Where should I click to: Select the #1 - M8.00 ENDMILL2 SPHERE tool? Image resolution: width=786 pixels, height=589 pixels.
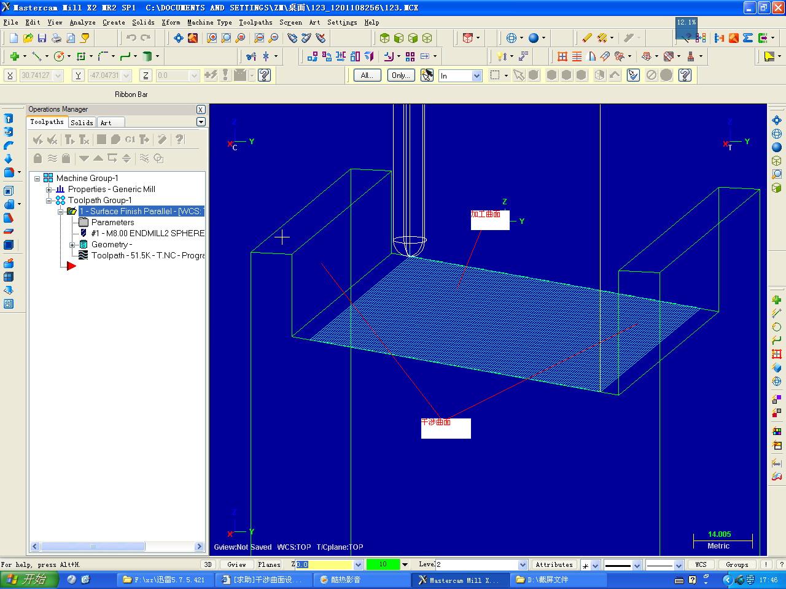pos(147,234)
